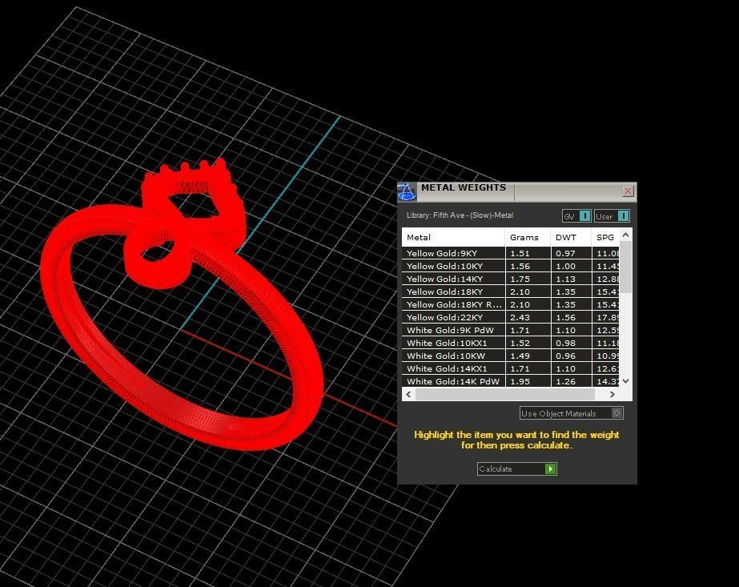Click the DWT column header

click(x=571, y=237)
